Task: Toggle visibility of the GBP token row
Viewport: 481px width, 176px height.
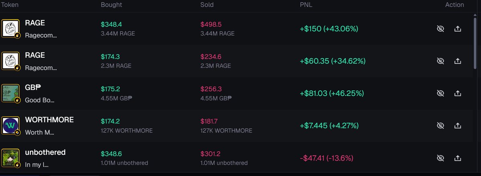Action: [x=441, y=93]
